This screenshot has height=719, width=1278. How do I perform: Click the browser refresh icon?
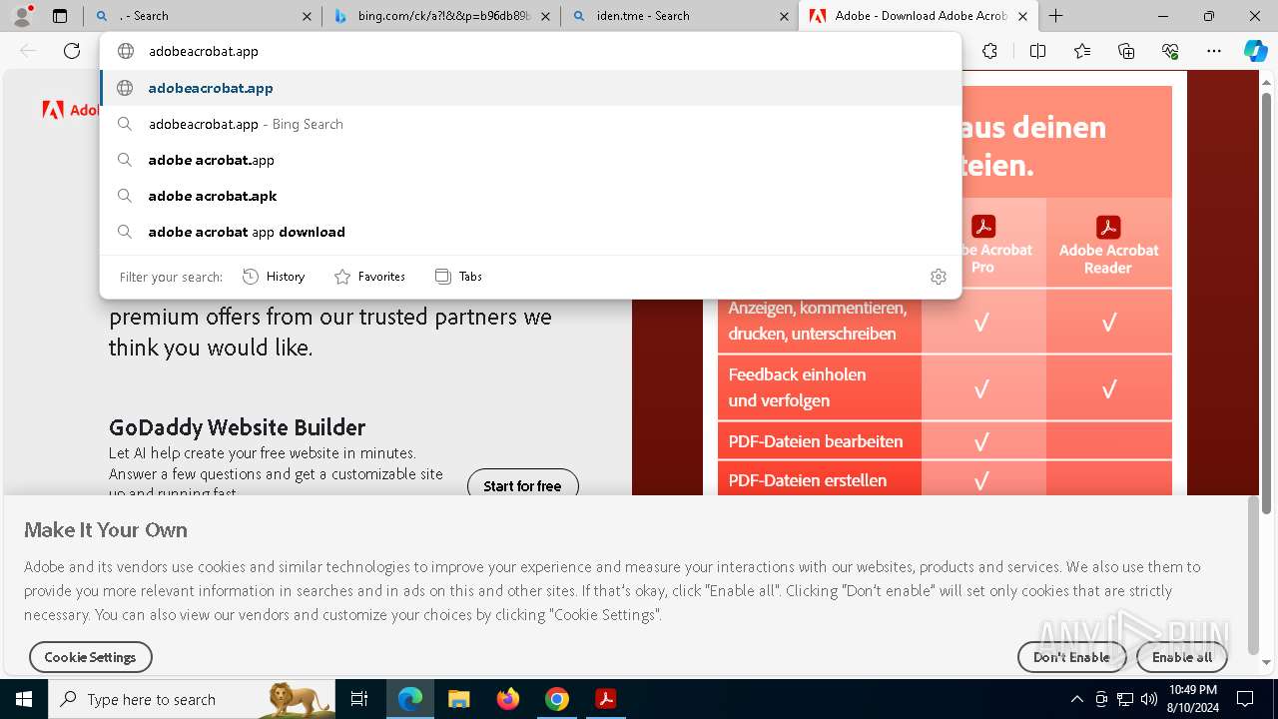coord(72,51)
